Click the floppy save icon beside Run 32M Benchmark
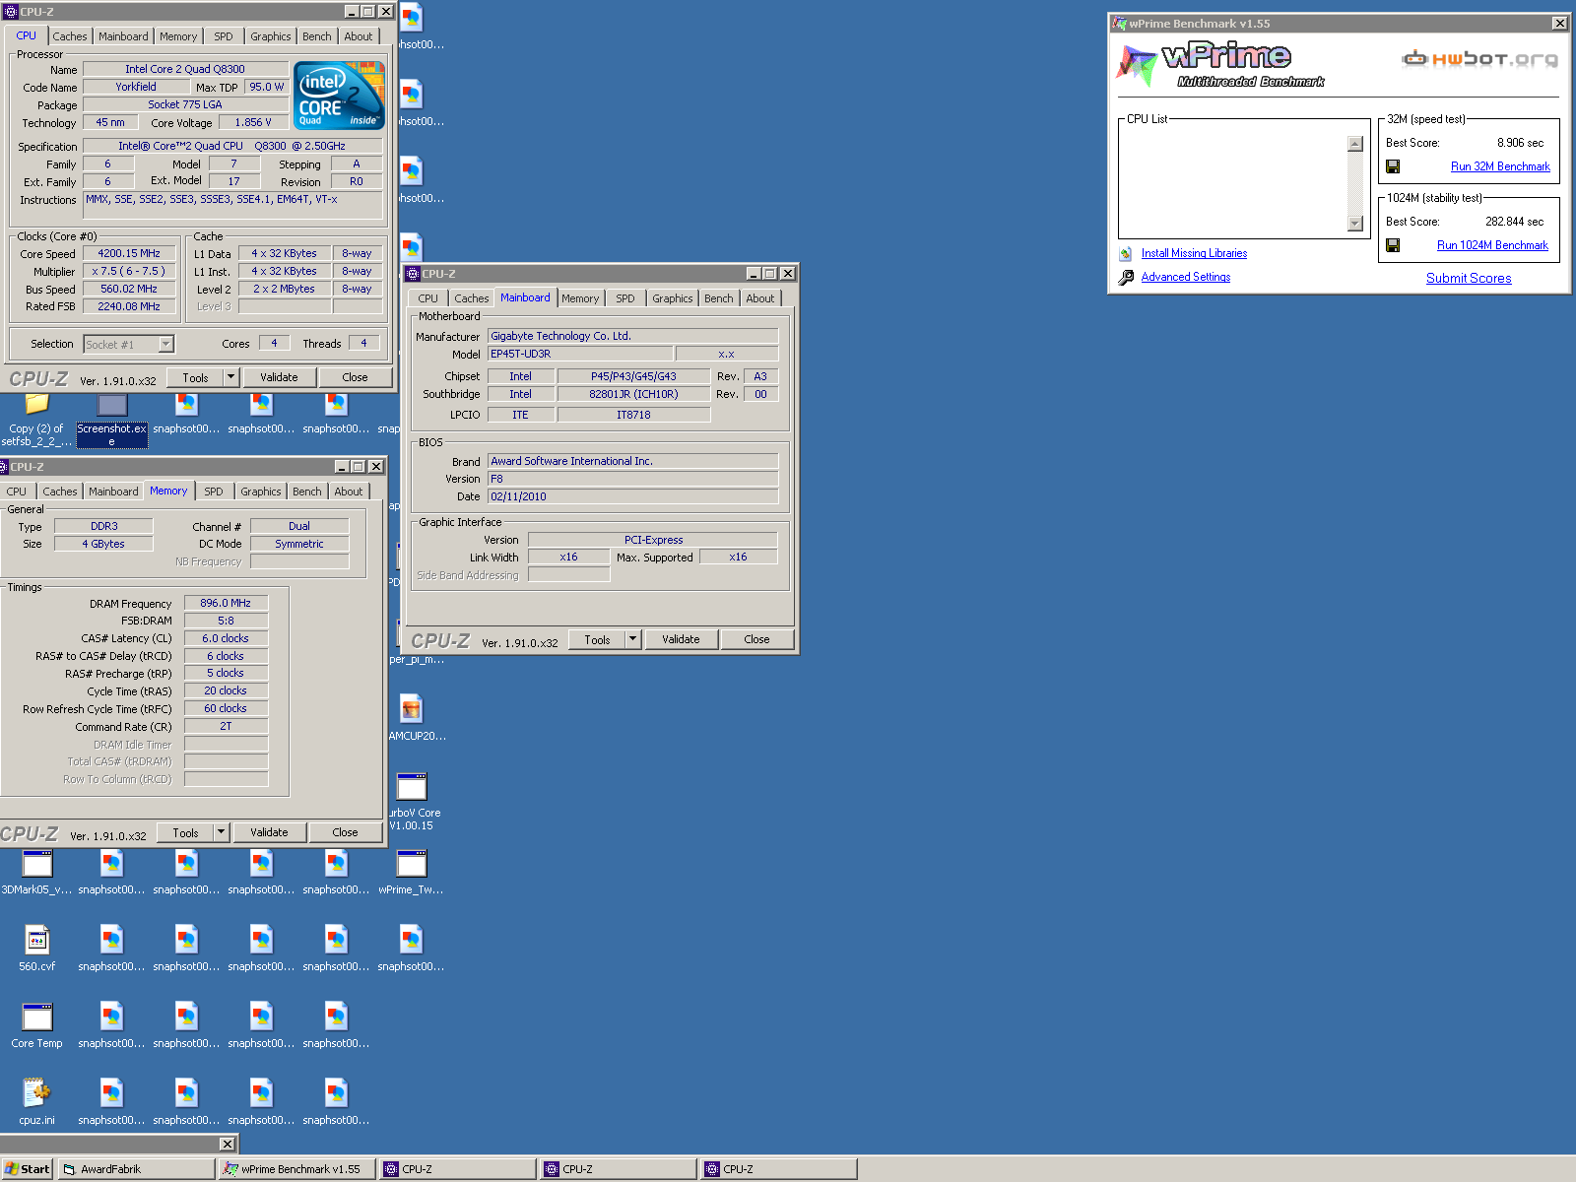1576x1182 pixels. (x=1393, y=166)
